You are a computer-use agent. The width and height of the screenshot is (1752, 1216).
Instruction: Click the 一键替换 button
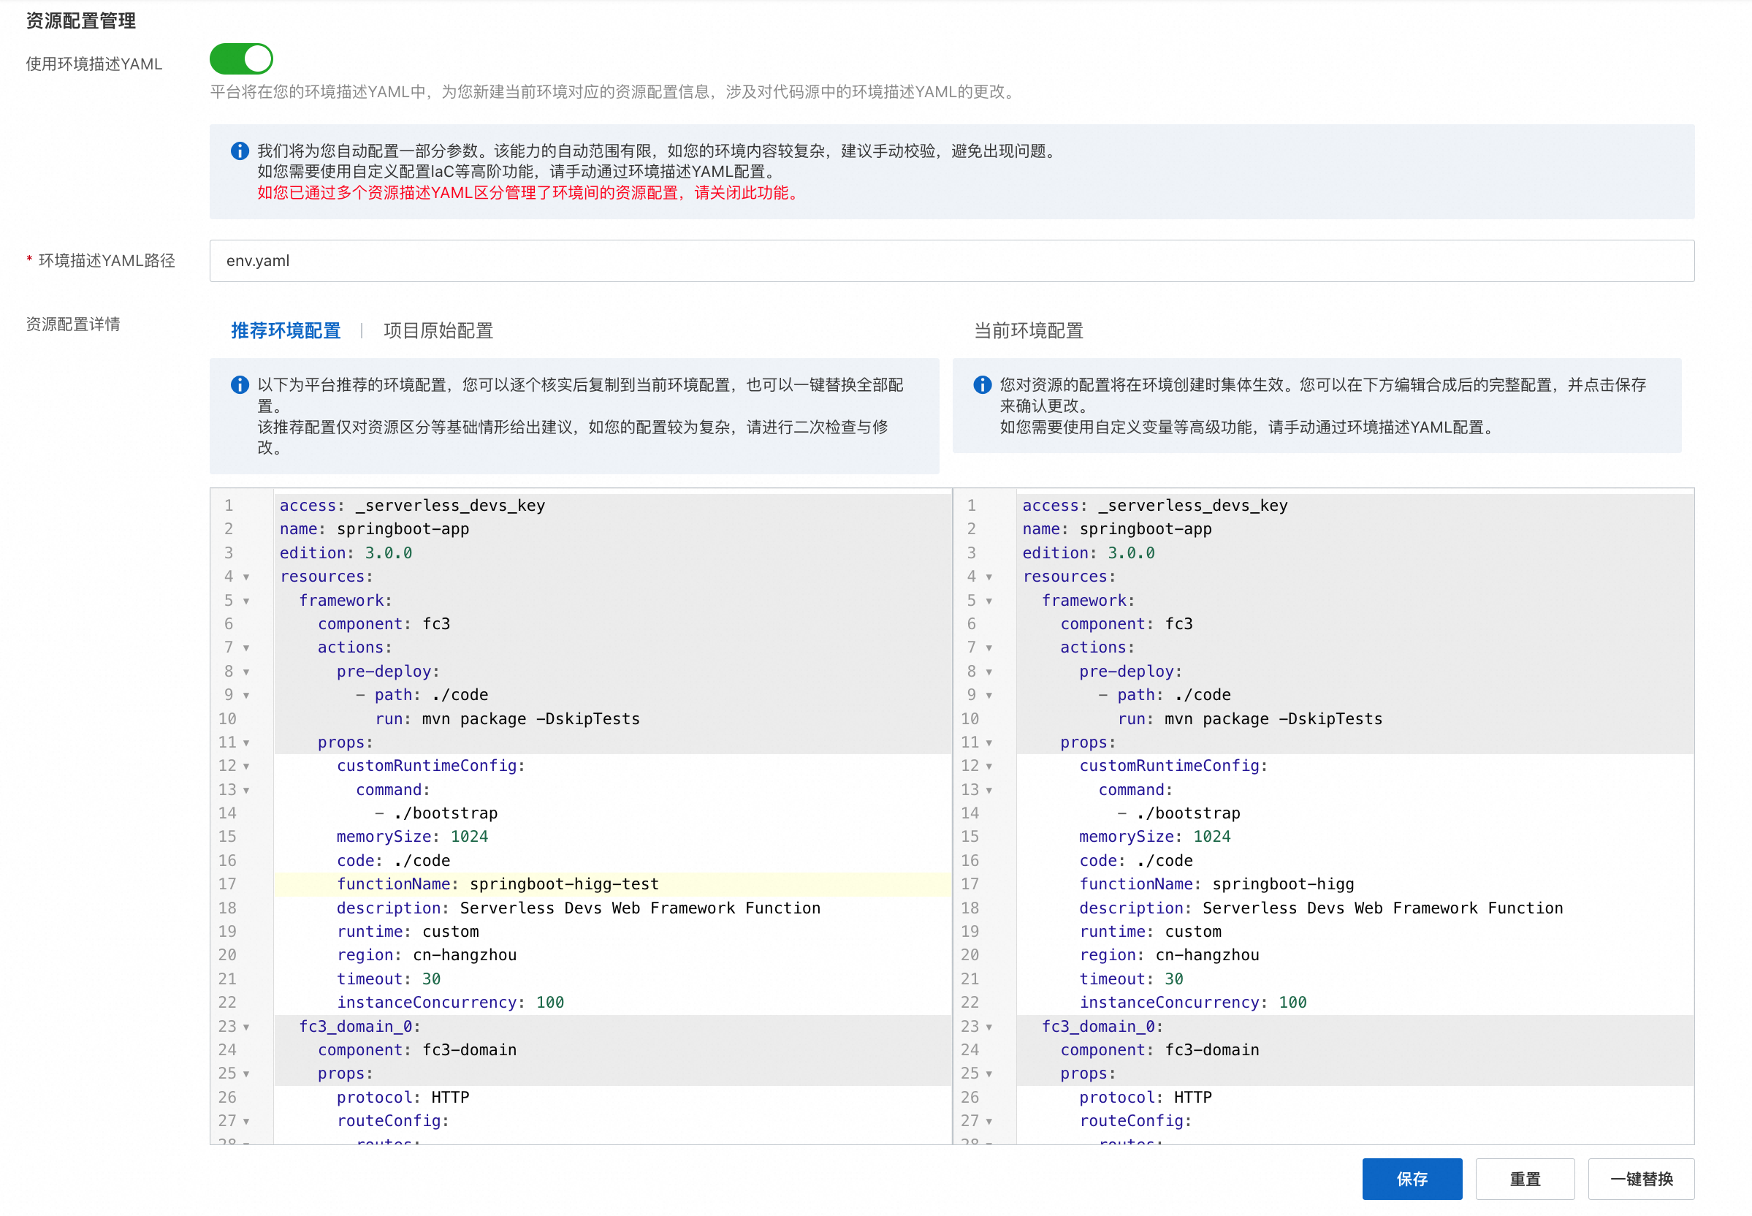(x=1641, y=1179)
